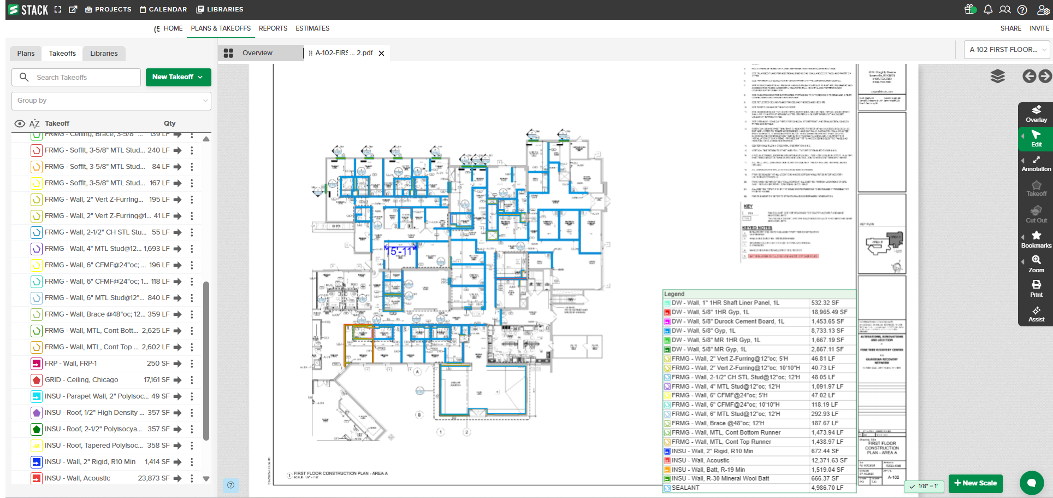Click the Share link
The width and height of the screenshot is (1053, 498).
point(1010,28)
